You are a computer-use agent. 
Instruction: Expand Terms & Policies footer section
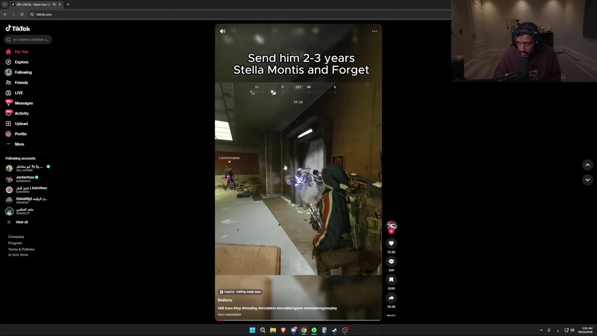coord(21,249)
